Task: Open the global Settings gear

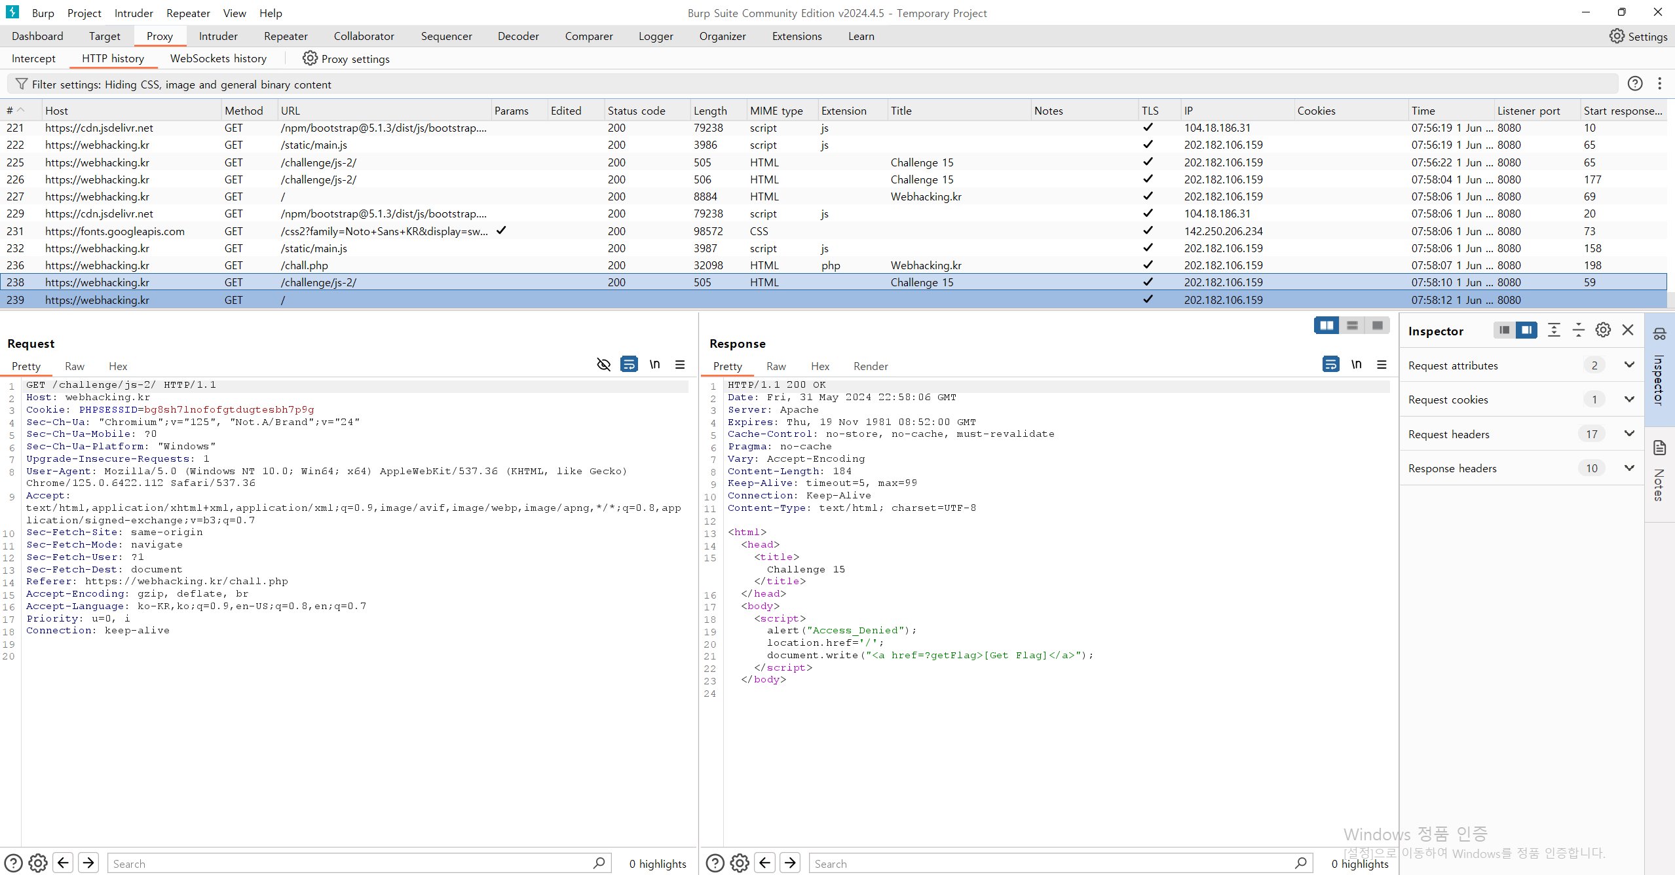Action: coord(1617,36)
